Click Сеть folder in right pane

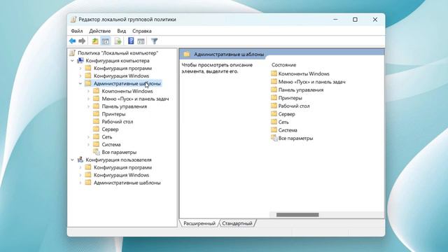pos(283,122)
